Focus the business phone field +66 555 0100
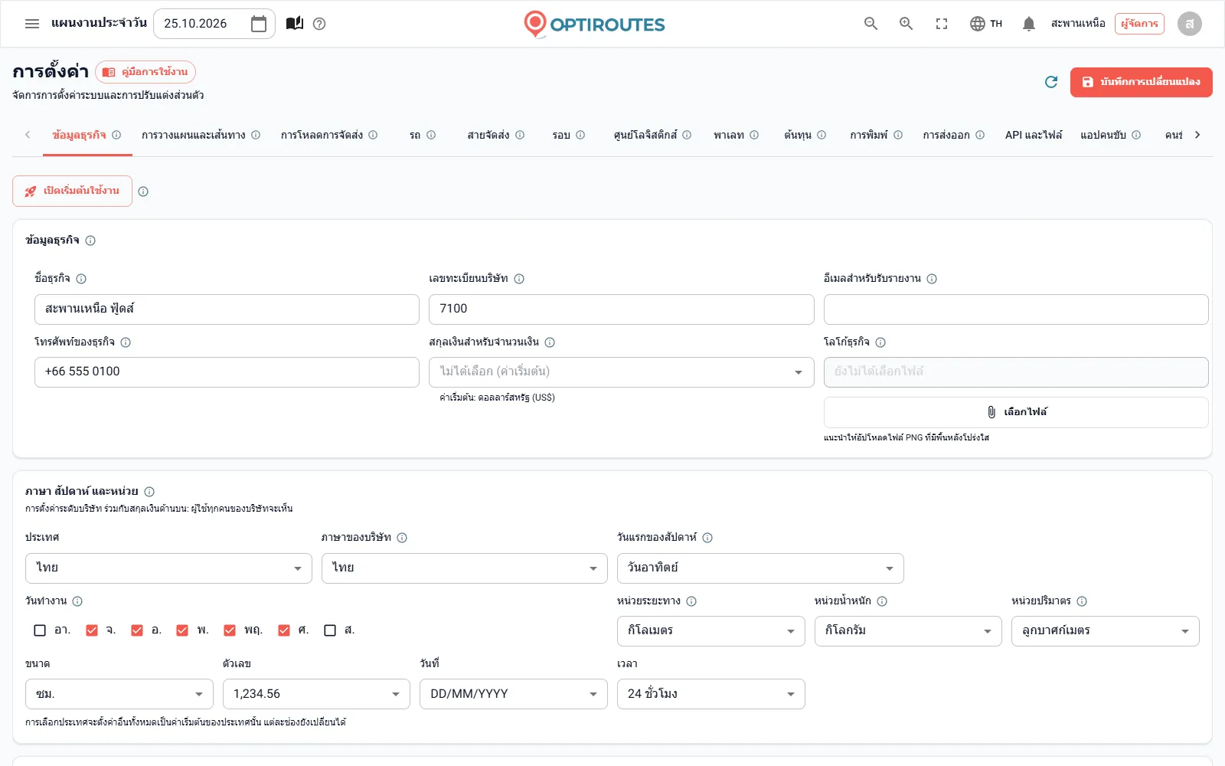The width and height of the screenshot is (1225, 766). tap(227, 372)
